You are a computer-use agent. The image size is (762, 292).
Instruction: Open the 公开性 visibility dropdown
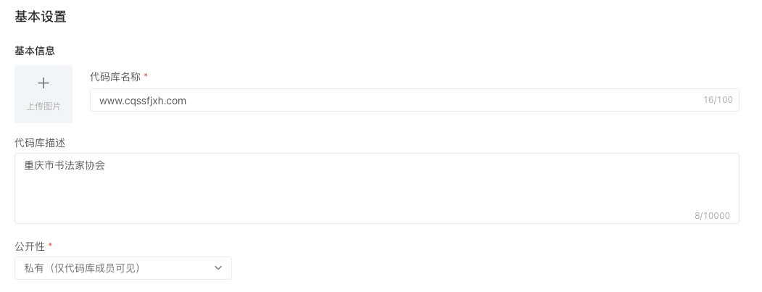123,268
